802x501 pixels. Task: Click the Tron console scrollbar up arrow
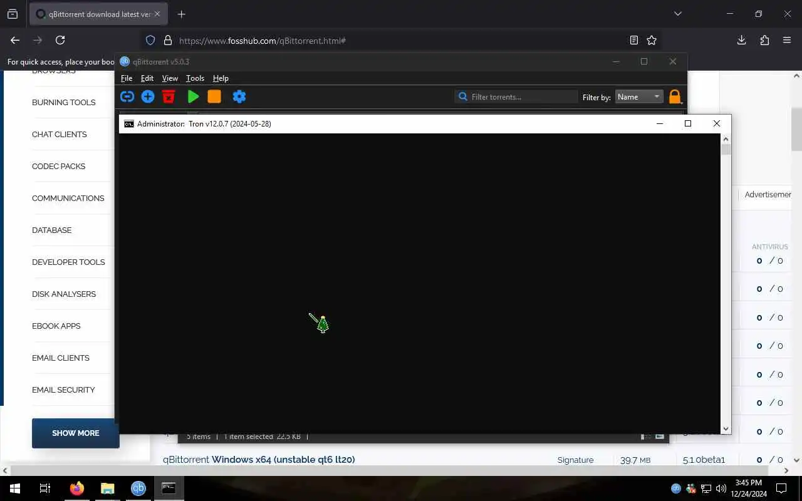(x=726, y=138)
